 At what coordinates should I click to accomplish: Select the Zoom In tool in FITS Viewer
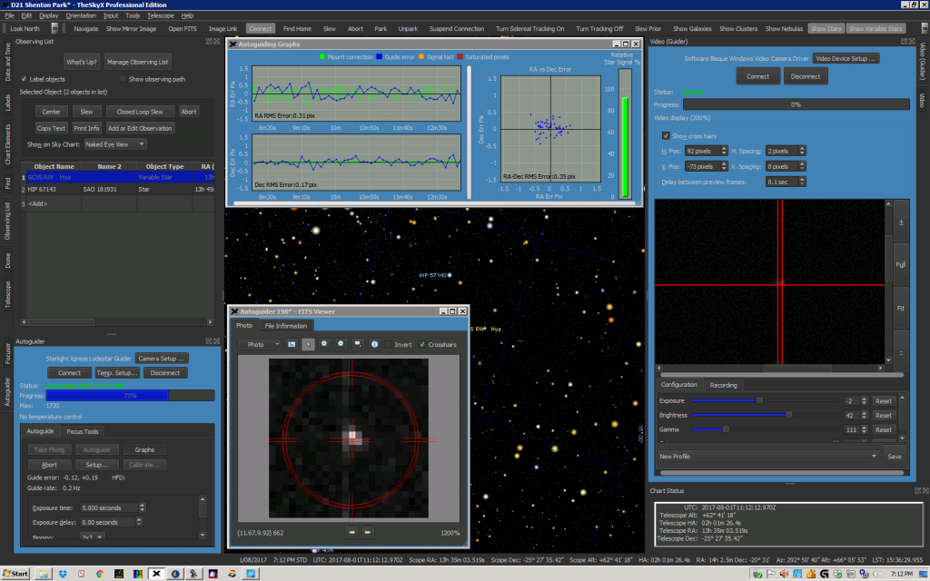pyautogui.click(x=324, y=344)
